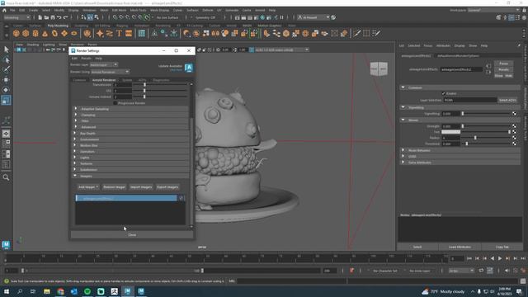Click the New Scene icon on status line

(40, 17)
